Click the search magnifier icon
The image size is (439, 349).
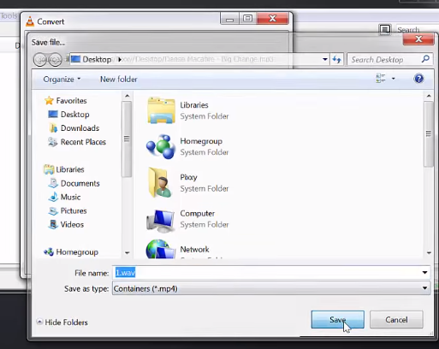click(425, 59)
